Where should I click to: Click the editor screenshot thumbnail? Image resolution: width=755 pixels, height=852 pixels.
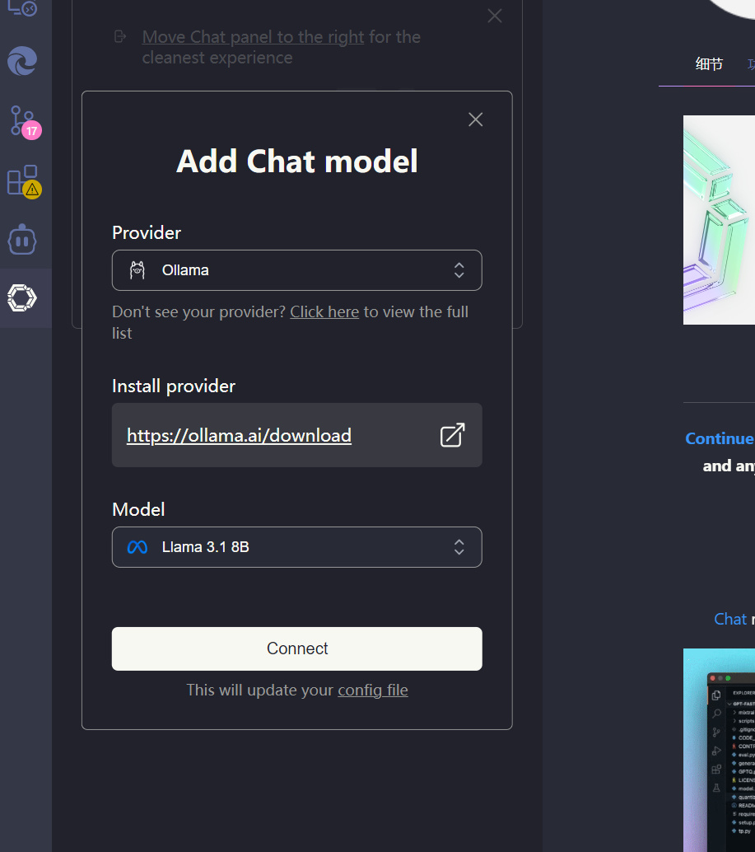[719, 750]
